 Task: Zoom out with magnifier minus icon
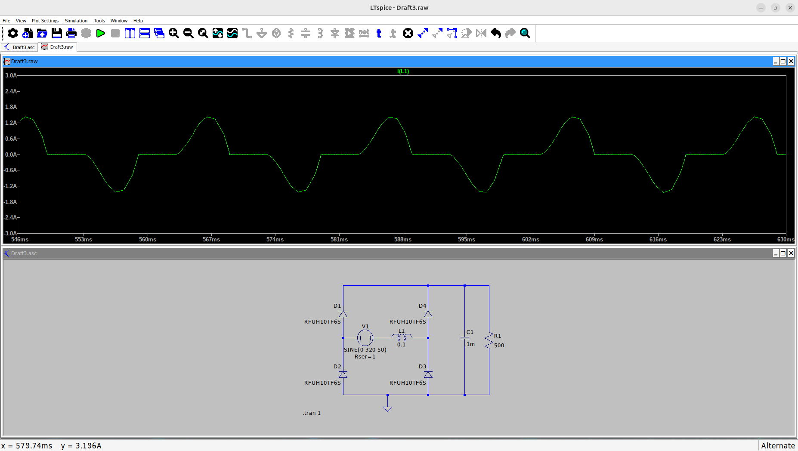tap(189, 33)
